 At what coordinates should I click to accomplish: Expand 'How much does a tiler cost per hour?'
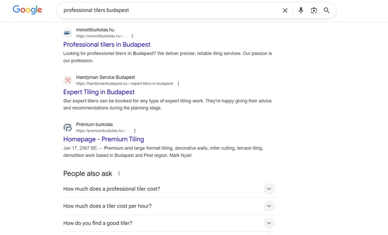click(269, 206)
